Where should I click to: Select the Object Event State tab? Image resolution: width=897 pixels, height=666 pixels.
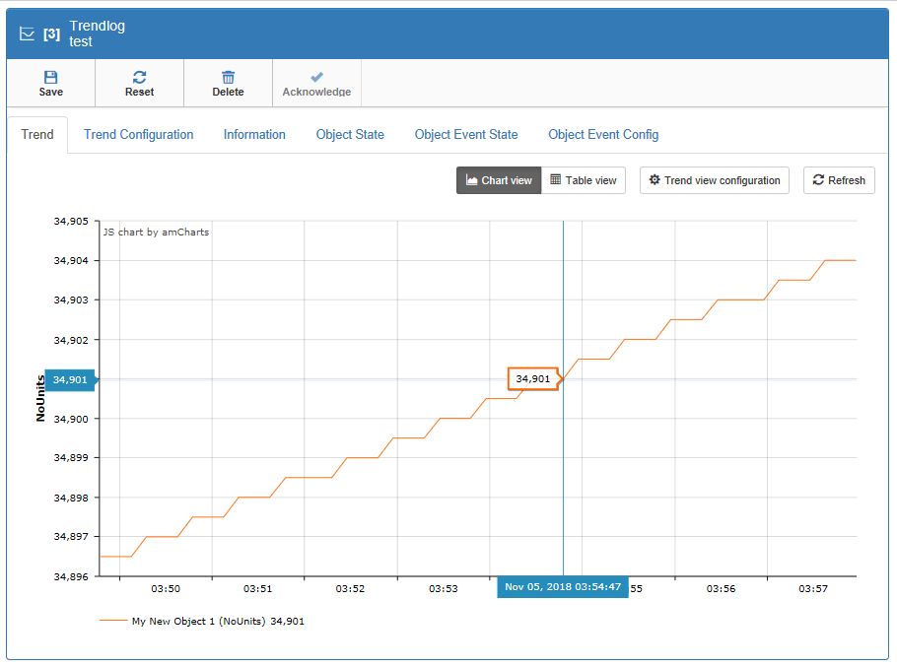pos(465,135)
